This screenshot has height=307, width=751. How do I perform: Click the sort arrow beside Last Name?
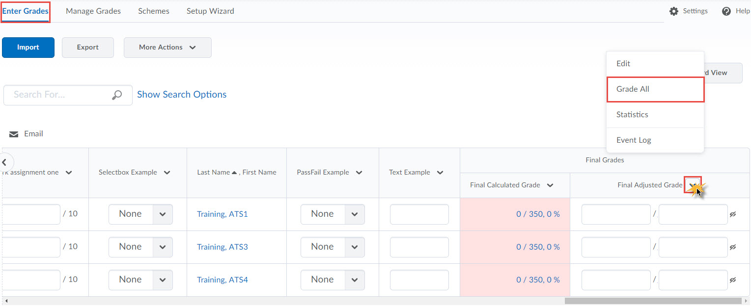pyautogui.click(x=234, y=172)
